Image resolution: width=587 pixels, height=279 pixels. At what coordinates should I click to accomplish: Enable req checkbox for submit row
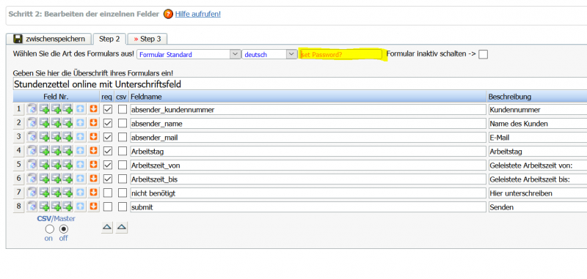(x=108, y=207)
